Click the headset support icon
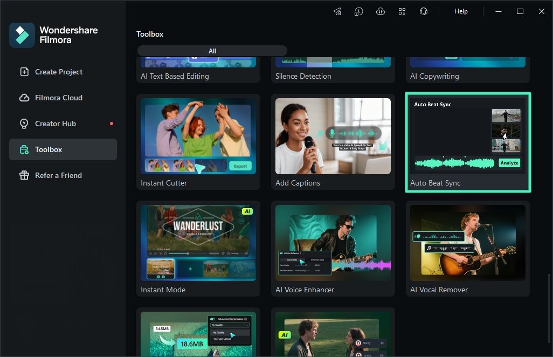Image resolution: width=553 pixels, height=357 pixels. 424,11
